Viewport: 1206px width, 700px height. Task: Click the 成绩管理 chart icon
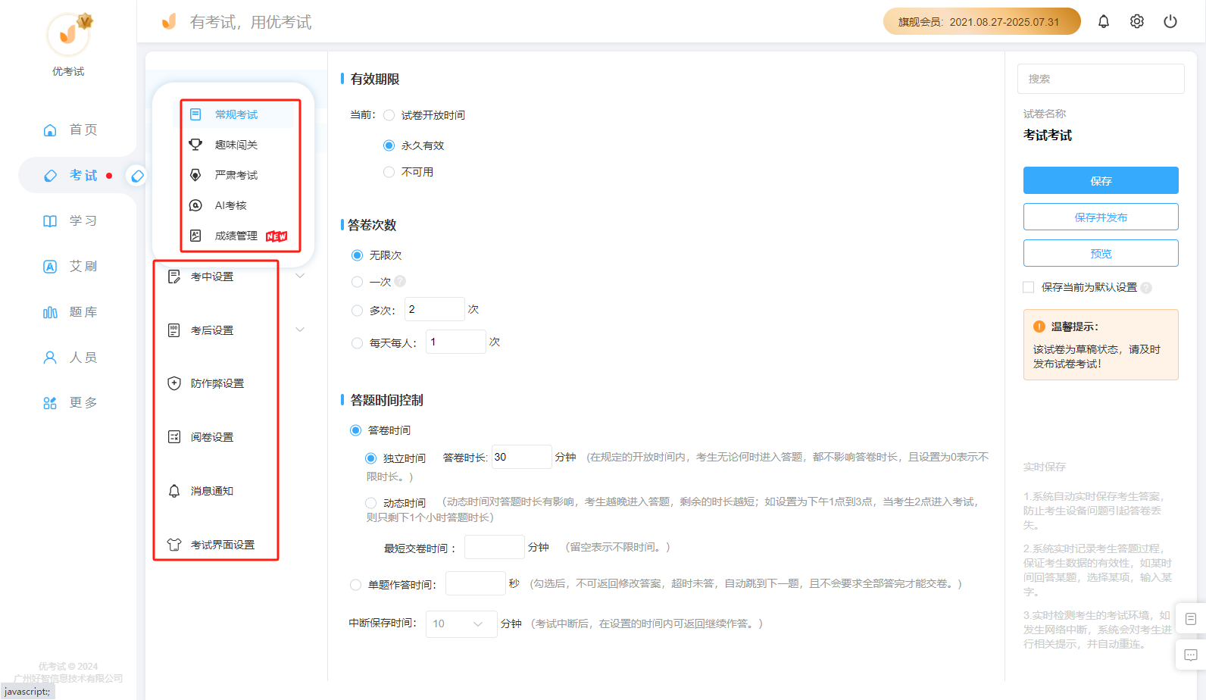[x=195, y=236]
